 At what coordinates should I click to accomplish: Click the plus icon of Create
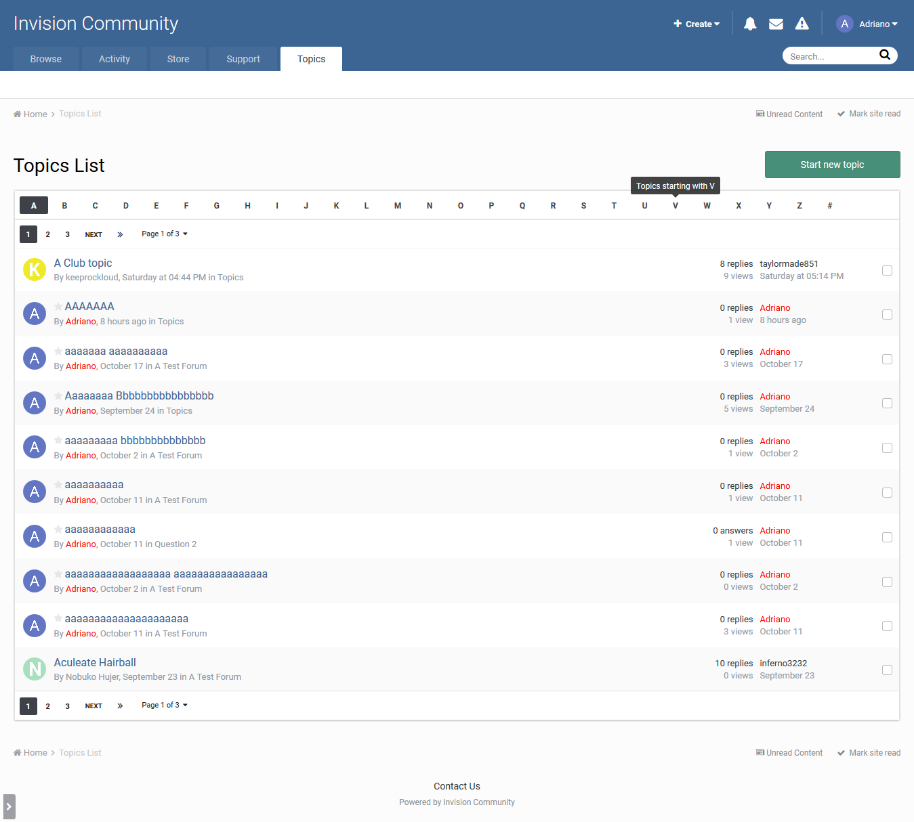click(678, 24)
